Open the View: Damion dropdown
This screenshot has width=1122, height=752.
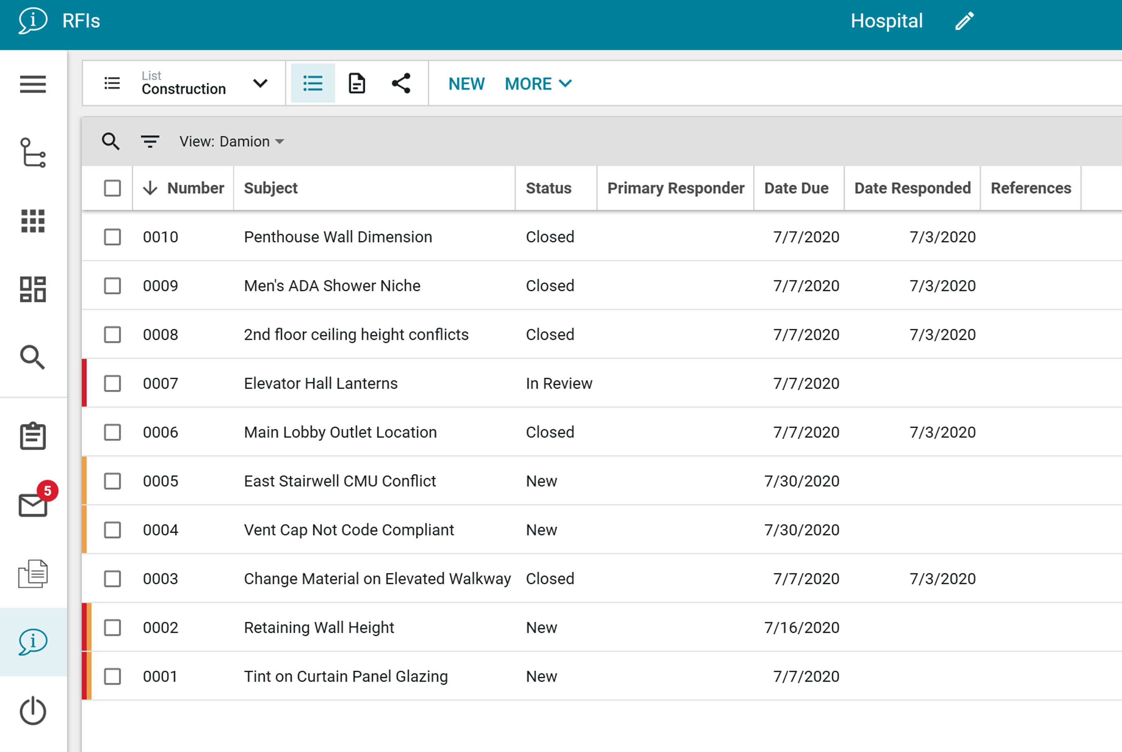tap(232, 142)
